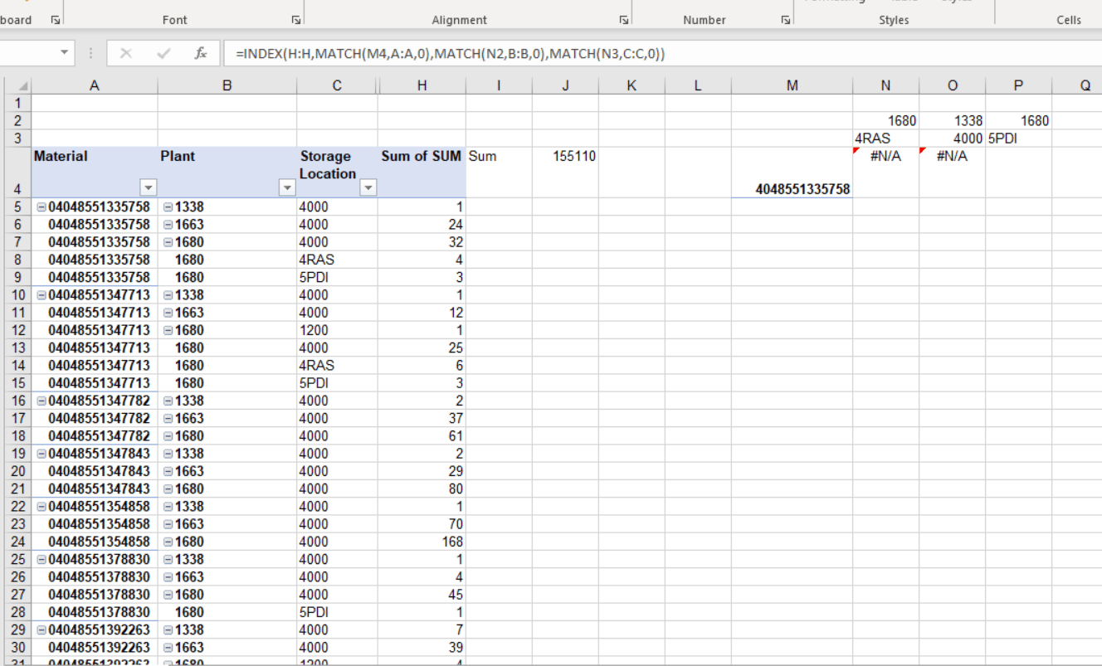This screenshot has height=666, width=1102.
Task: Select column H header
Action: click(422, 85)
